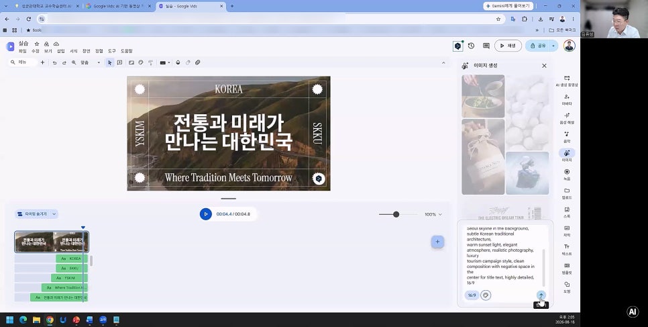
Task: Open Chrome from the Windows taskbar
Action: click(50, 320)
